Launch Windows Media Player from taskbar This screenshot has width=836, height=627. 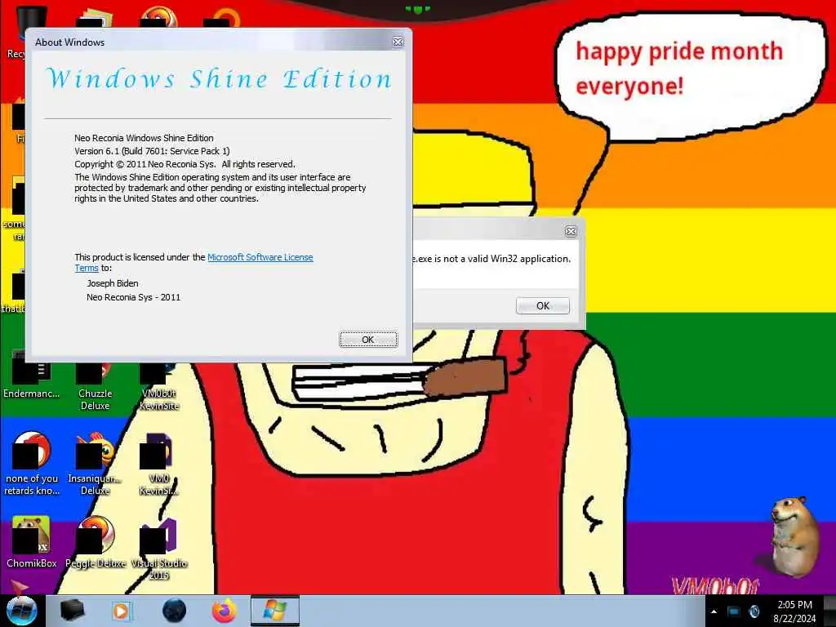pyautogui.click(x=121, y=611)
